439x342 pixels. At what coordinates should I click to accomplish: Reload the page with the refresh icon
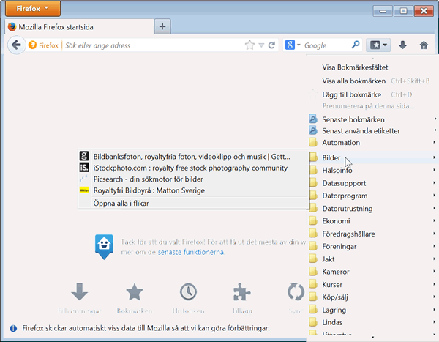[x=271, y=45]
